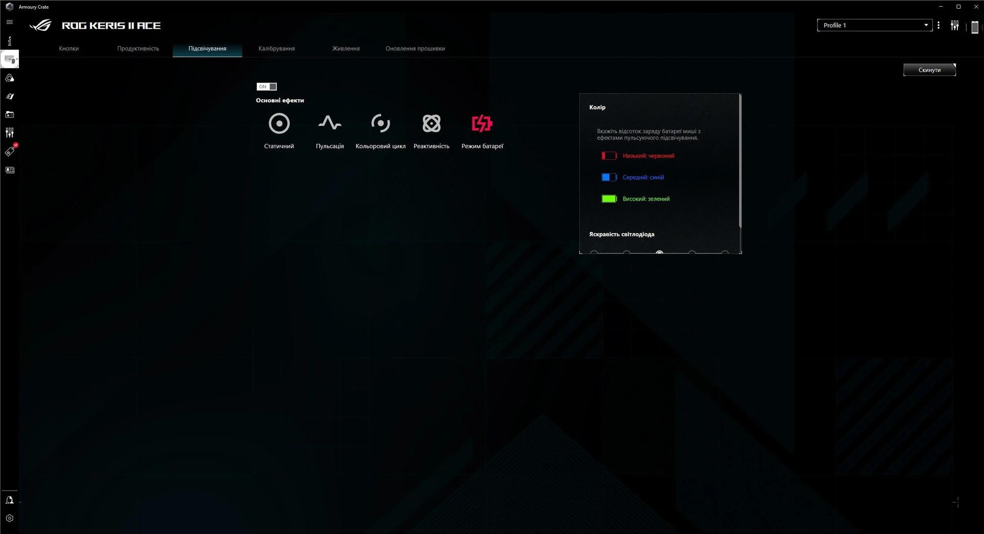This screenshot has height=534, width=984.
Task: Open the Scenario Profiles sliders sidebar icon
Action: (9, 133)
